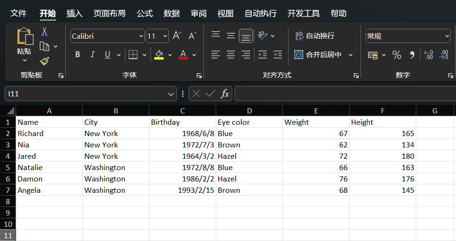Decrease decimal places
Screen dimensions: 456x241
click(444, 55)
